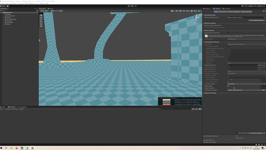The width and height of the screenshot is (266, 150).
Task: Expand the XR Rig hierarchy item
Action: (x=4, y=18)
